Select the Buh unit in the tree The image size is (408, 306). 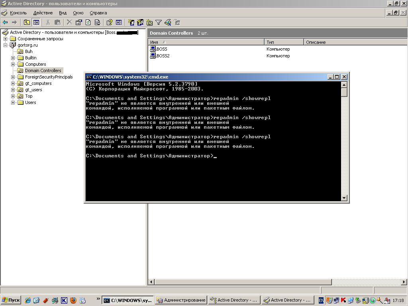[x=29, y=51]
